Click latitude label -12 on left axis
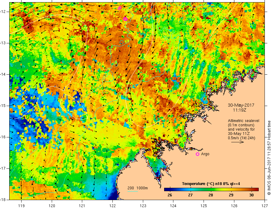 click(3, 12)
